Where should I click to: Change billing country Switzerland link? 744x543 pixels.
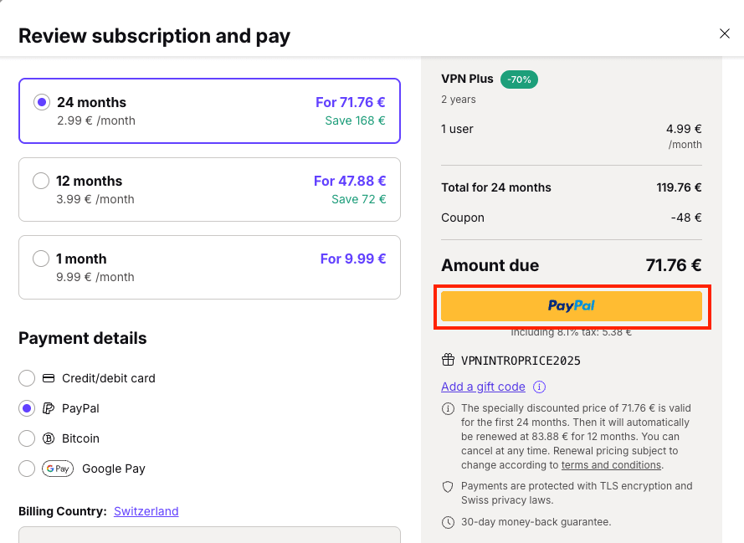pyautogui.click(x=146, y=511)
